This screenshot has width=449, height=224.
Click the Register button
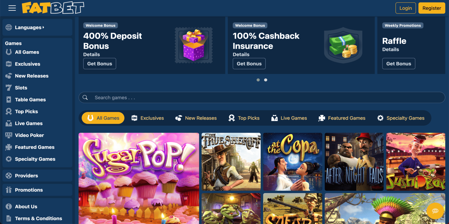(432, 8)
